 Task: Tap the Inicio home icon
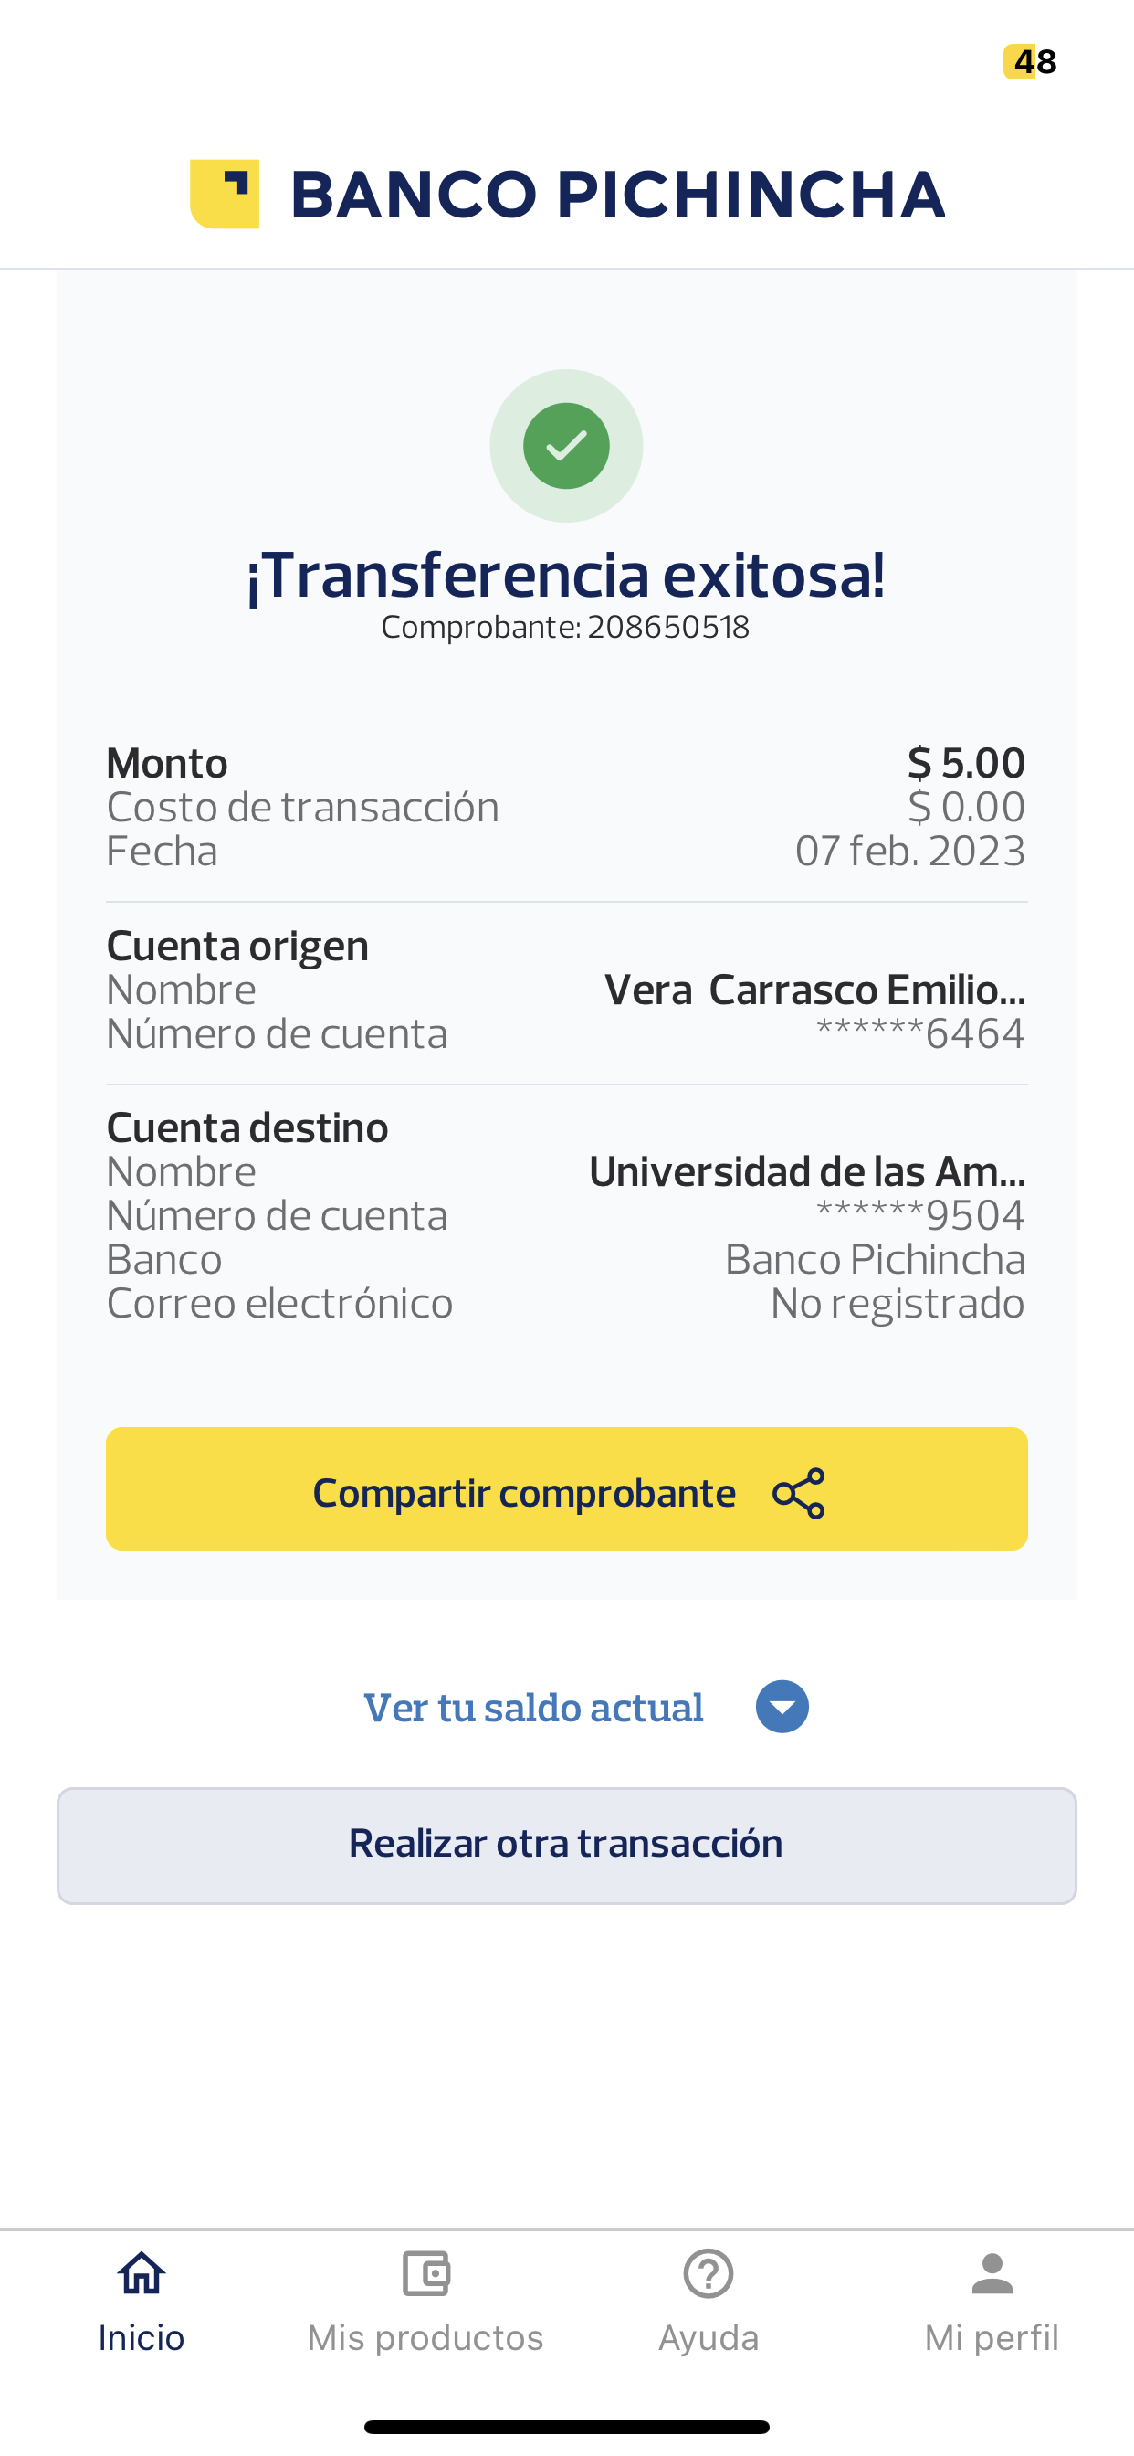(x=141, y=2274)
